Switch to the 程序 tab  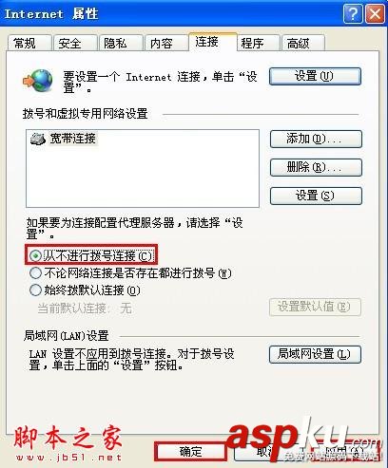(258, 43)
